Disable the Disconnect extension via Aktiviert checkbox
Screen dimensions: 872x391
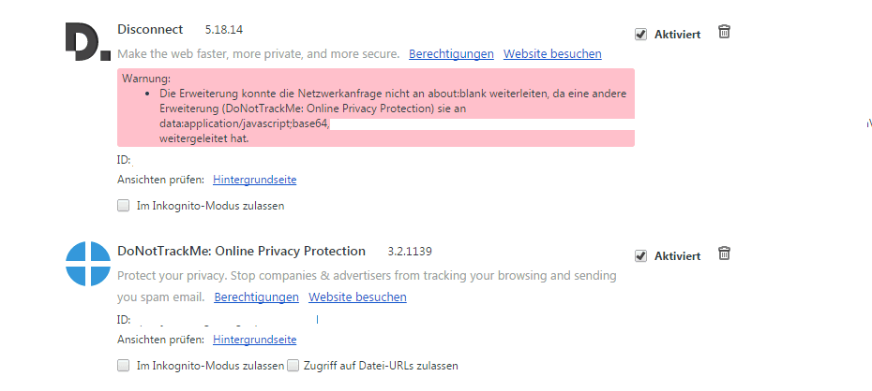pos(640,35)
